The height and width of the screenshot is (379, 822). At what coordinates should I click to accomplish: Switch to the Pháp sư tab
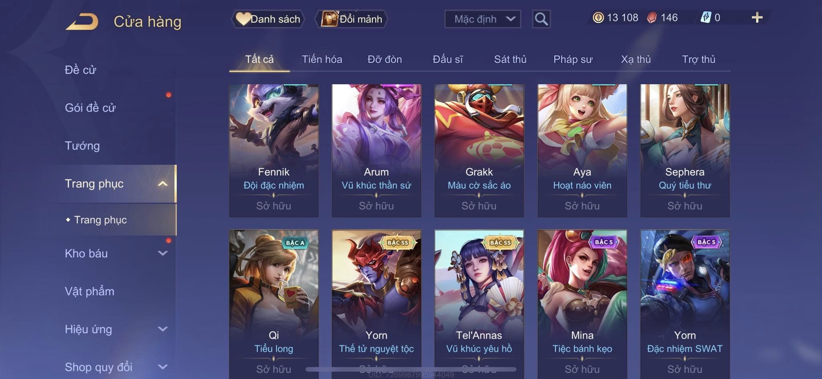(573, 59)
